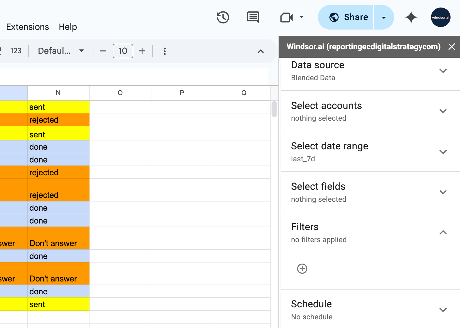460x328 pixels.
Task: Collapse the formatting toolbar
Action: [x=261, y=51]
